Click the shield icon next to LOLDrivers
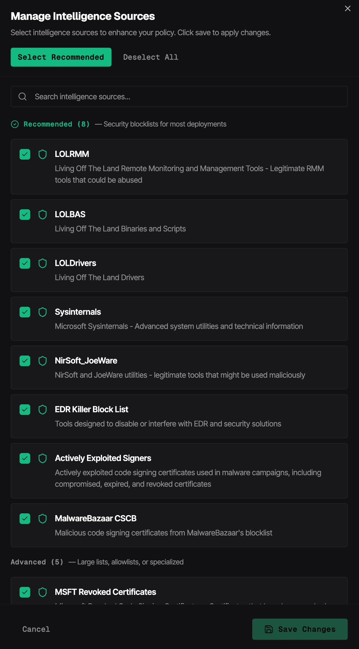This screenshot has width=359, height=649. pyautogui.click(x=42, y=263)
